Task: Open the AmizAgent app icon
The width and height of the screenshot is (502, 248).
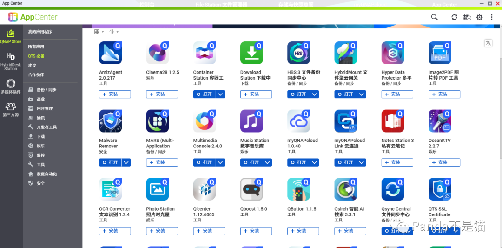Action: [x=111, y=53]
